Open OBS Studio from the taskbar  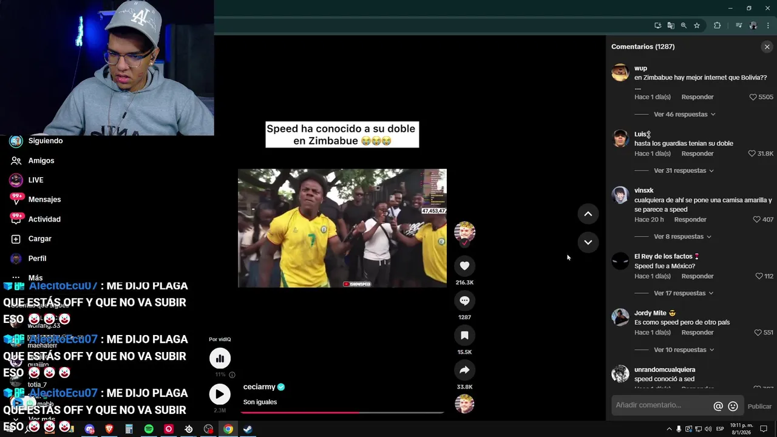[208, 429]
